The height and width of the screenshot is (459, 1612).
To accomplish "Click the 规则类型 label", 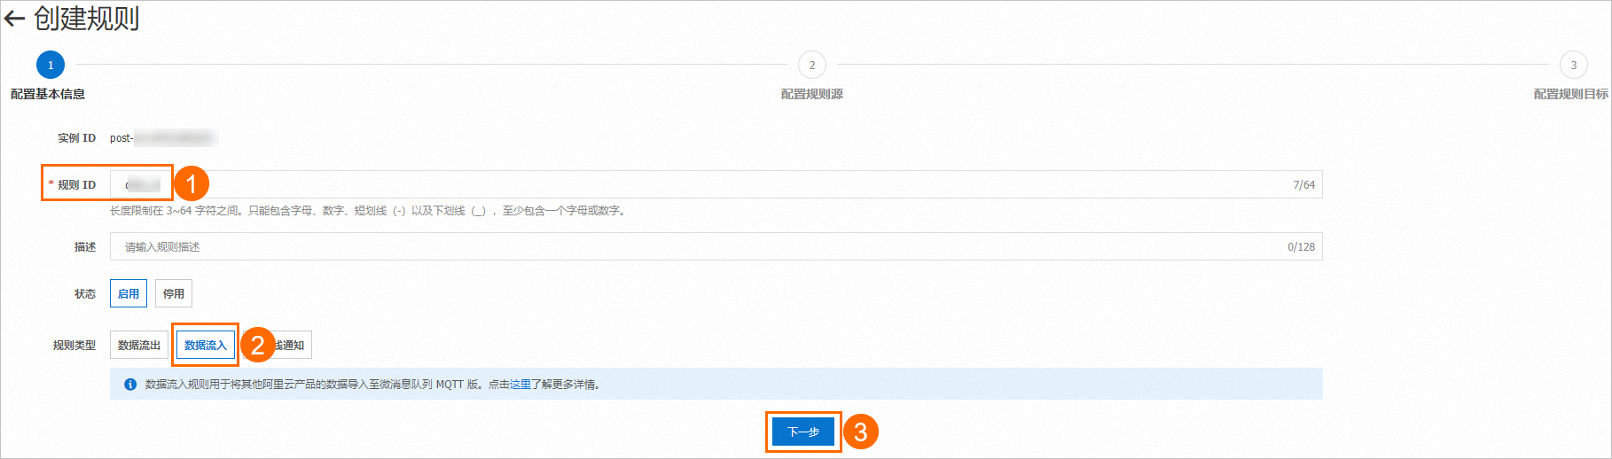I will (x=74, y=346).
